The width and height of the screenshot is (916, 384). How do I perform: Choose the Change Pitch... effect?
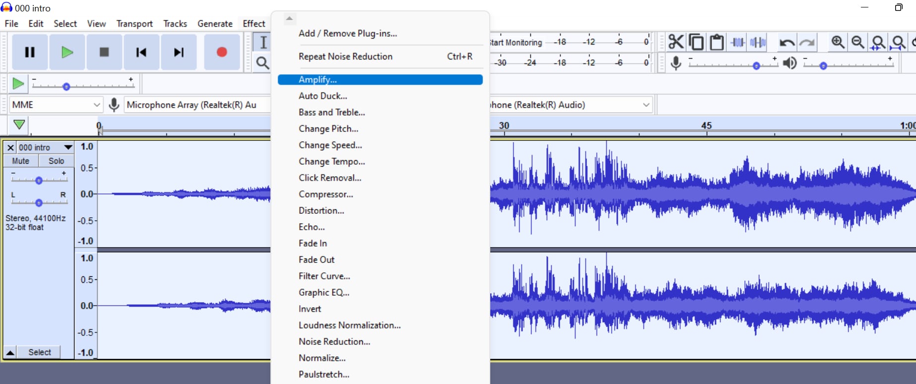(380, 128)
